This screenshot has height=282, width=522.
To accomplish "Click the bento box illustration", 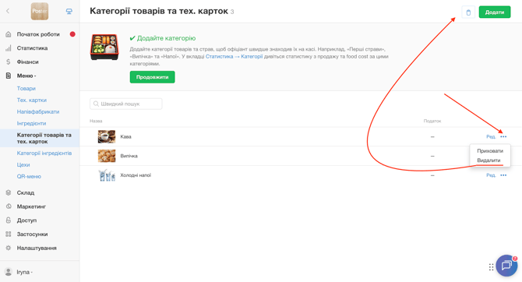I will pyautogui.click(x=104, y=47).
